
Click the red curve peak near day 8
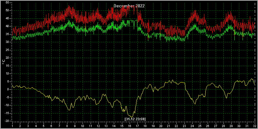pos(69,6)
